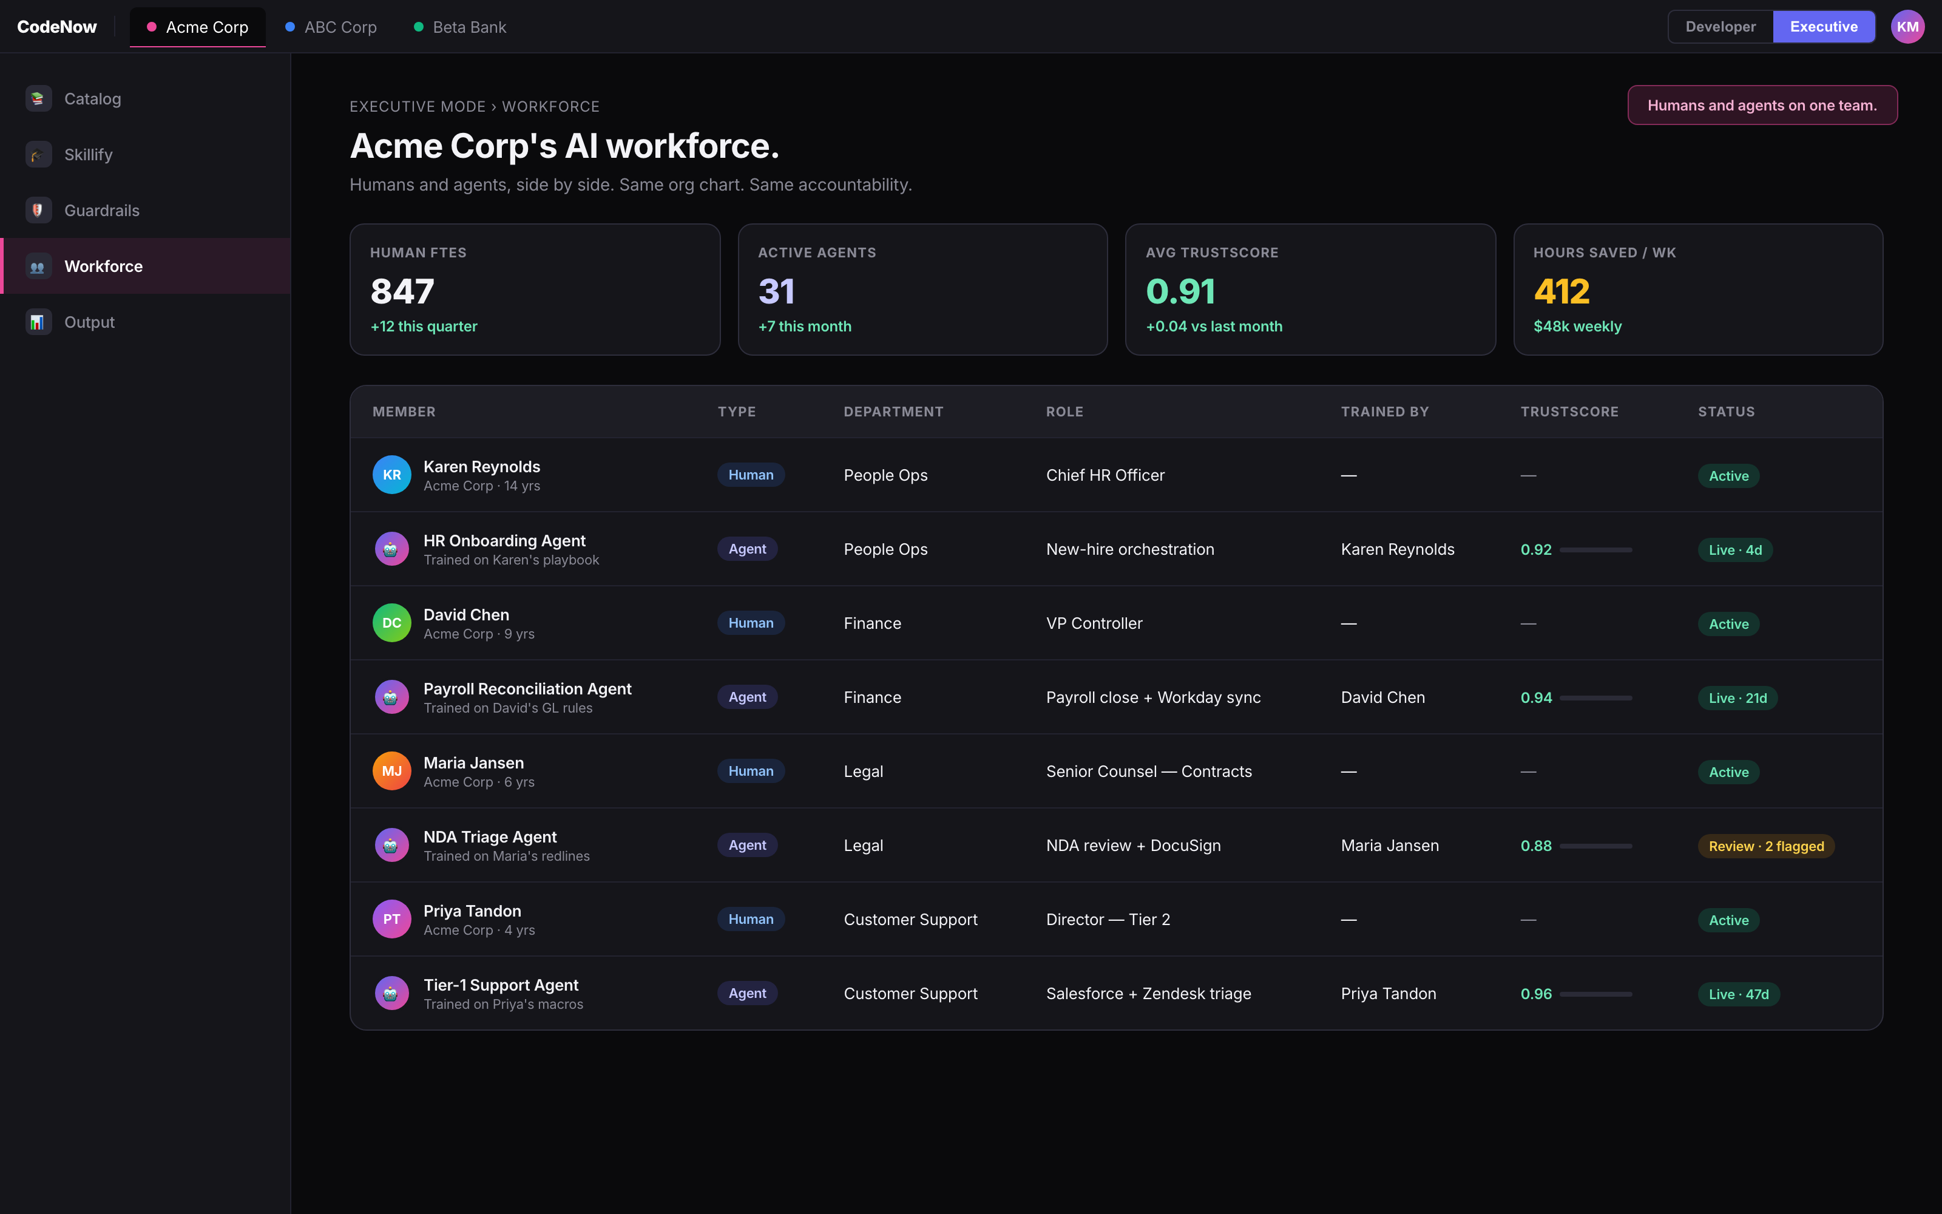Image resolution: width=1942 pixels, height=1214 pixels.
Task: Open the Skillify graduation cap icon
Action: click(38, 154)
